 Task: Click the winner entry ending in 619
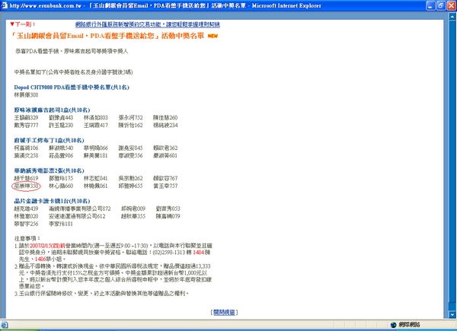[26, 178]
